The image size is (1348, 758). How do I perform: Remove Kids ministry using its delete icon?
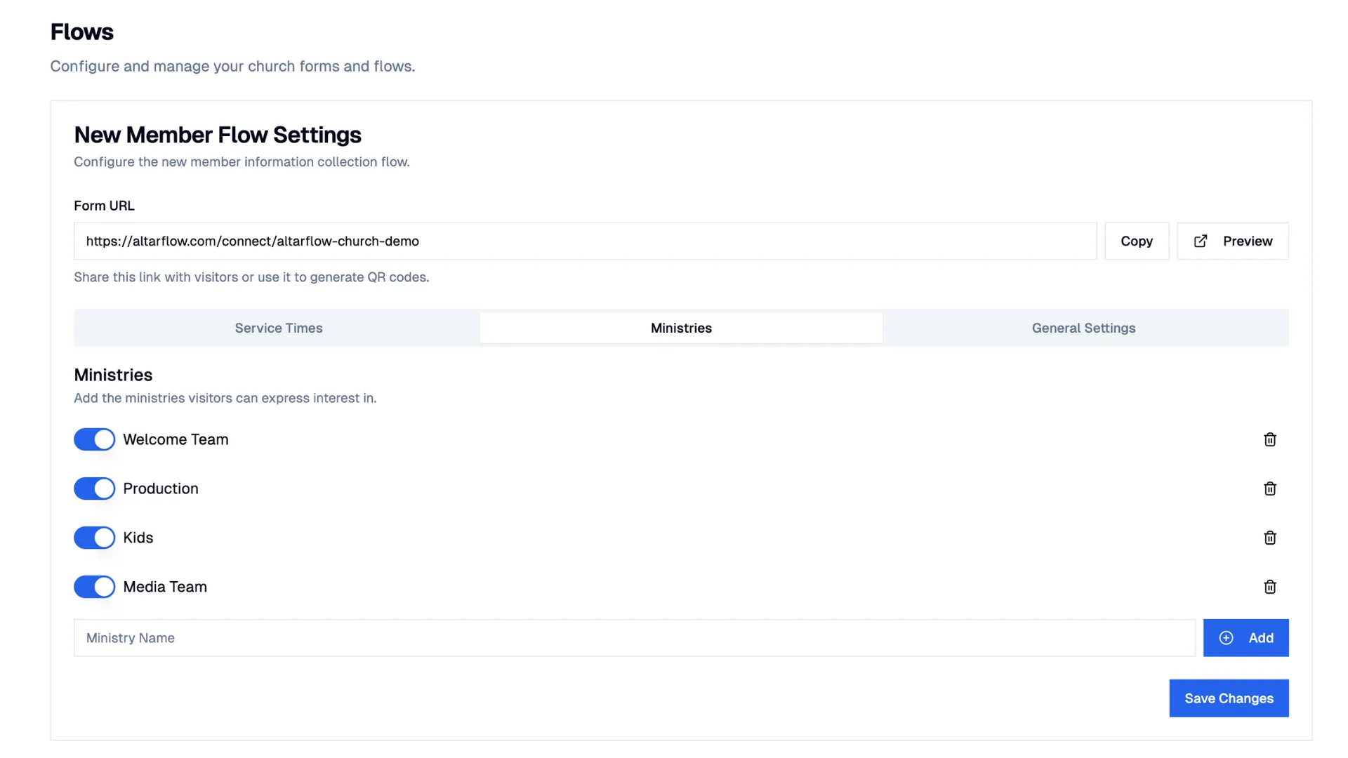click(1269, 538)
